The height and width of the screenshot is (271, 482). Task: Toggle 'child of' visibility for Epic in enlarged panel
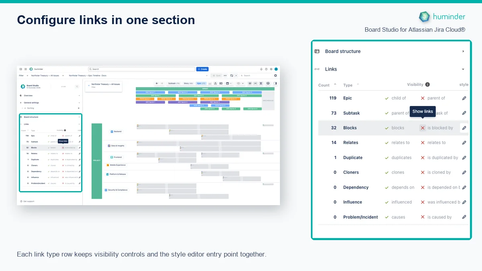click(x=387, y=98)
